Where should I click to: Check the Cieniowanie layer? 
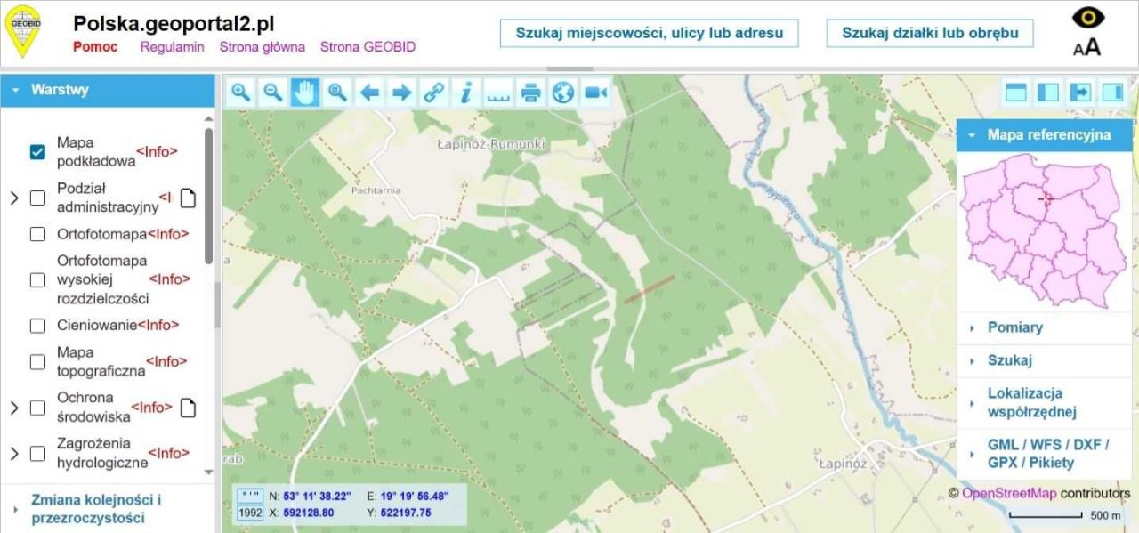pyautogui.click(x=37, y=326)
